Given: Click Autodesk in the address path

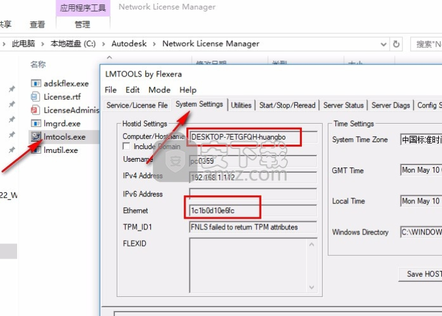Looking at the screenshot, I should (x=129, y=44).
